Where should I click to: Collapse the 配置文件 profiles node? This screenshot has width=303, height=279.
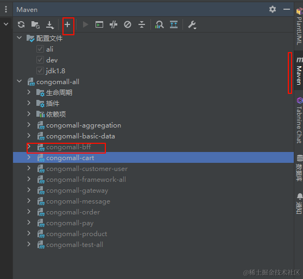20,37
